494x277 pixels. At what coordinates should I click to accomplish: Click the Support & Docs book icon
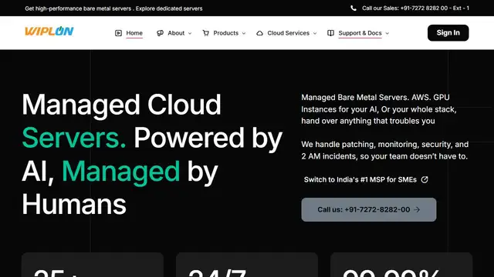(330, 33)
